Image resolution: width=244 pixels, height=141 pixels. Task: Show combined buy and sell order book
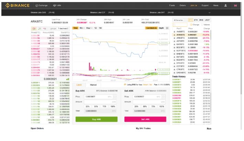[34, 28]
